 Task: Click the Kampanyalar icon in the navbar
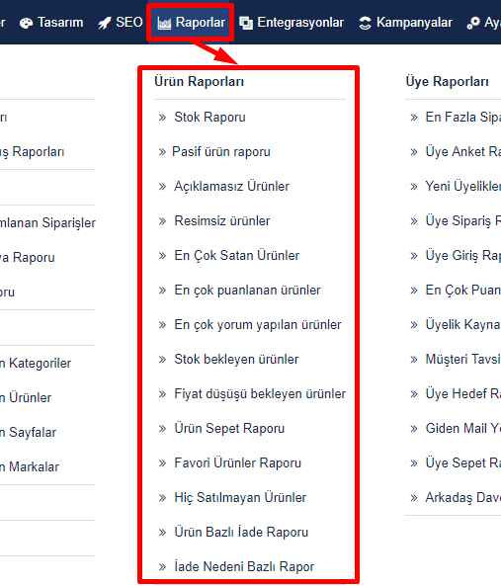[x=365, y=23]
